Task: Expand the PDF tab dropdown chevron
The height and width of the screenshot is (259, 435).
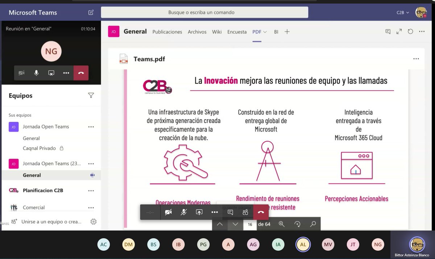Action: (265, 32)
